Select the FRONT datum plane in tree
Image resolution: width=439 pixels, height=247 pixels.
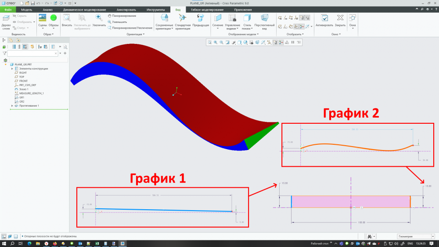pos(24,81)
